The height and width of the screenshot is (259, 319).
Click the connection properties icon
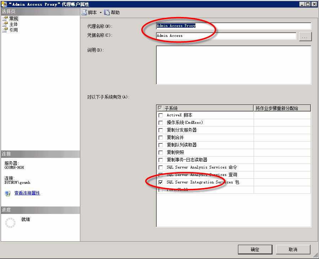(x=8, y=193)
